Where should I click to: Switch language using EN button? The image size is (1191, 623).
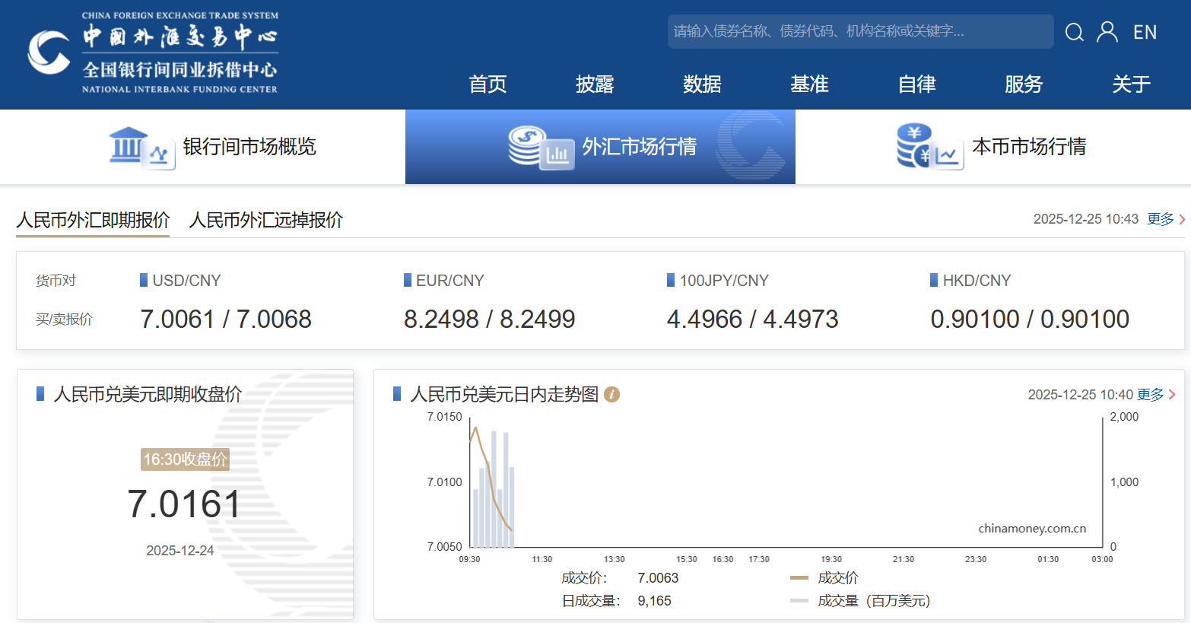[x=1145, y=32]
